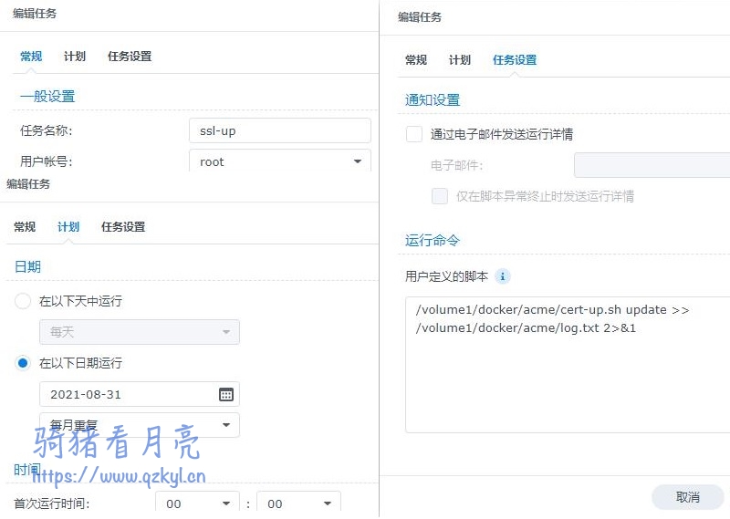Click the 2021-08-31 date field
The image size is (730, 519).
click(x=140, y=394)
